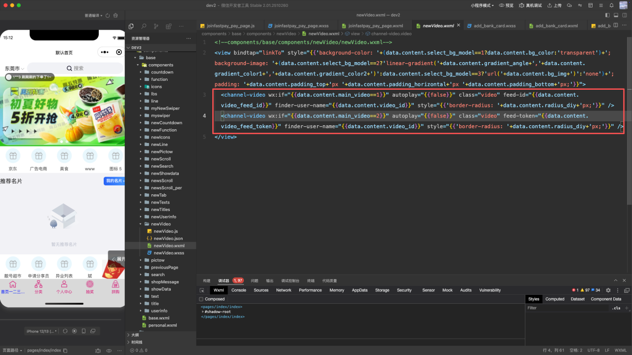Click the simulator refresh icon below phone
This screenshot has height=355, width=632.
coord(65,331)
